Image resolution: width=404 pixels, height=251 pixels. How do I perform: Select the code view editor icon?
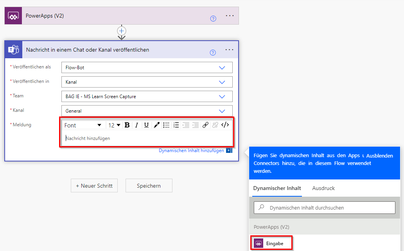pos(225,125)
